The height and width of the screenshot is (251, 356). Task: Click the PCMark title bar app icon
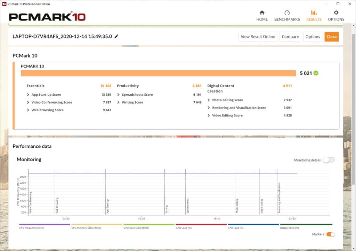pyautogui.click(x=4, y=4)
